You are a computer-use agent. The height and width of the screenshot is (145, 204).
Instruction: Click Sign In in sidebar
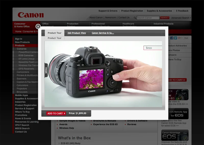pos(18,39)
